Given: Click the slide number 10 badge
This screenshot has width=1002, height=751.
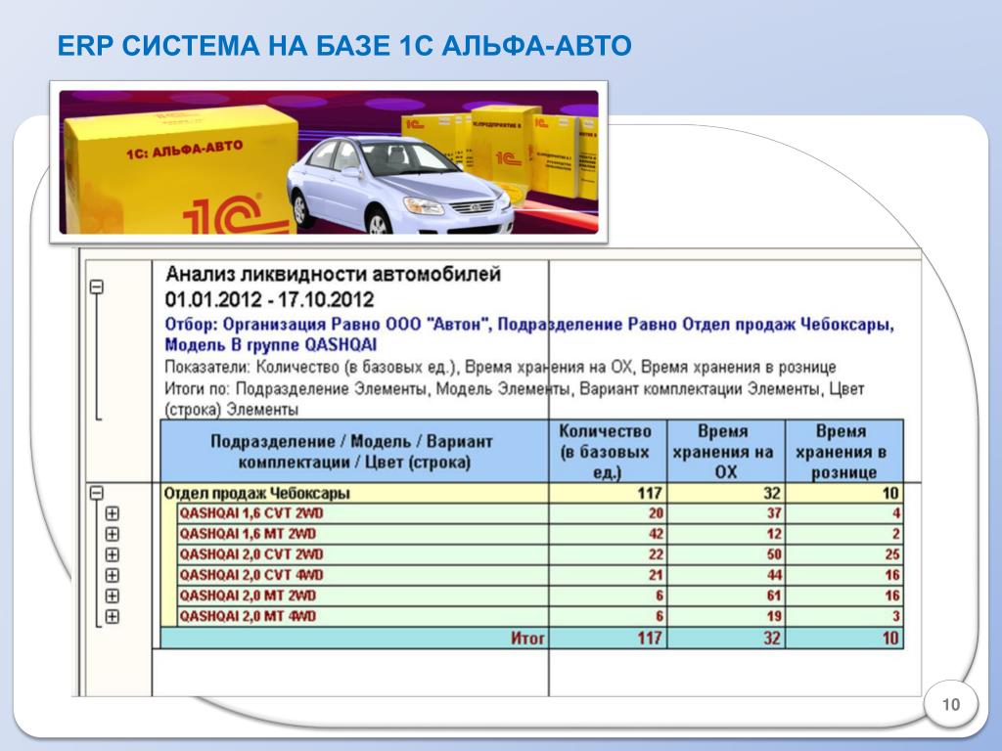Looking at the screenshot, I should click(x=951, y=704).
